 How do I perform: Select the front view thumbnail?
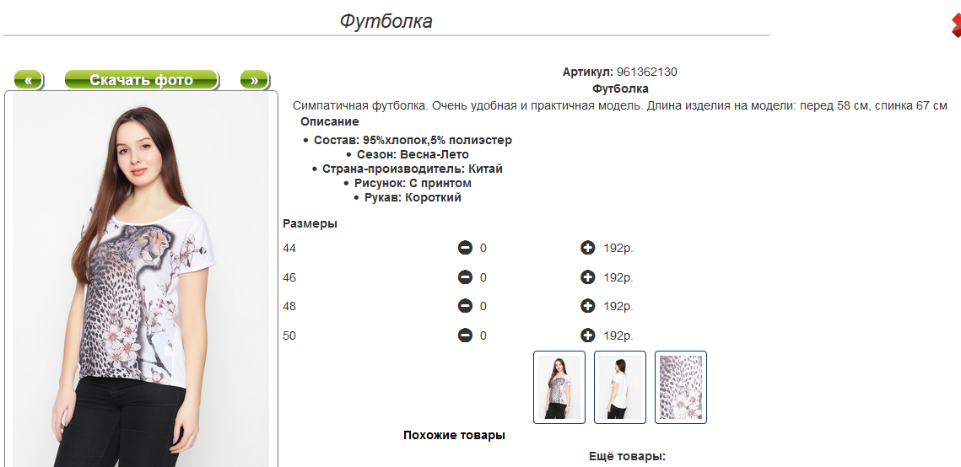tap(559, 387)
